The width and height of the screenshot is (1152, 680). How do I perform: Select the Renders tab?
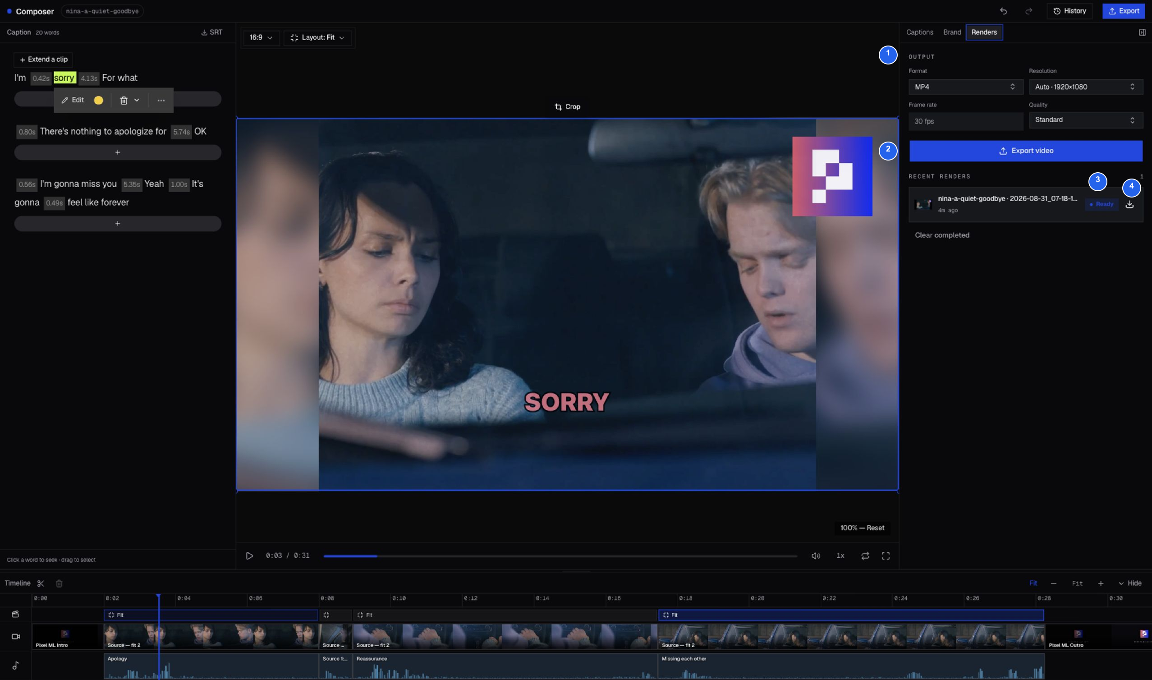(x=984, y=32)
